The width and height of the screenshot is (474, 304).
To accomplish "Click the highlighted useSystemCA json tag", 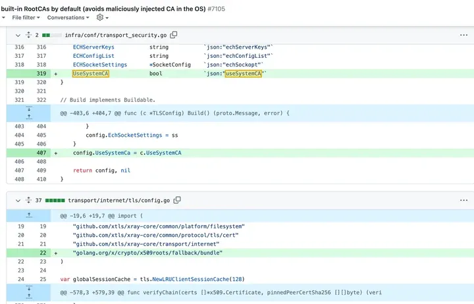I will coord(244,74).
